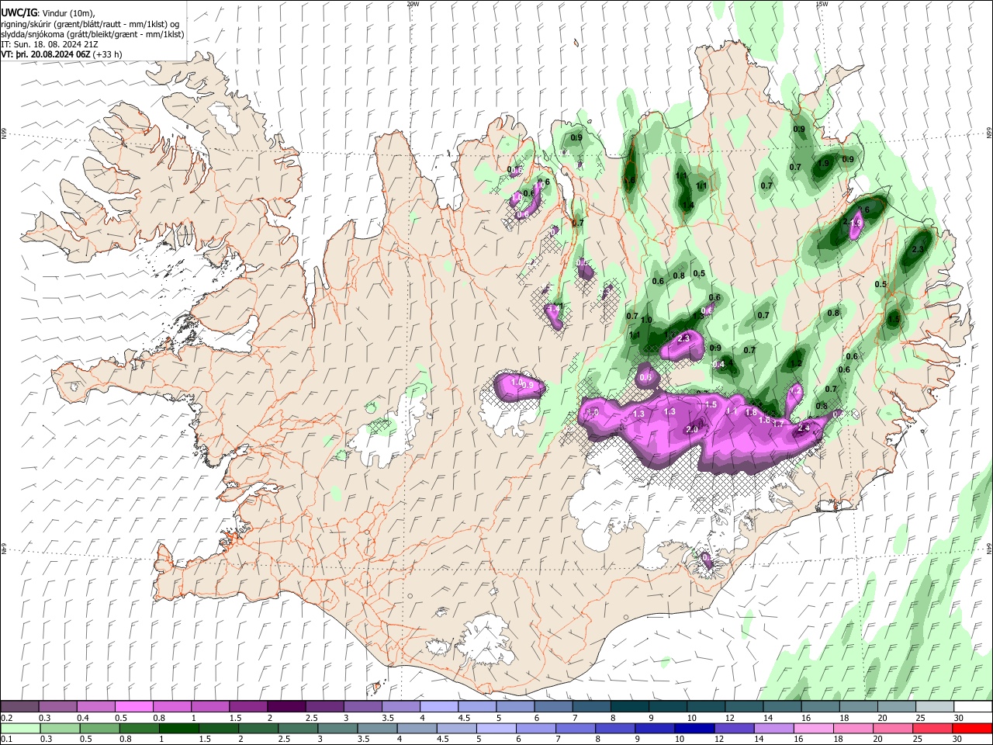
Task: Pick the darkest green rain swatch at 1
Action: point(178,728)
